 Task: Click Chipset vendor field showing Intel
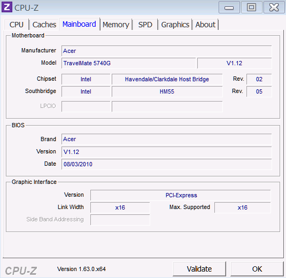pos(86,79)
